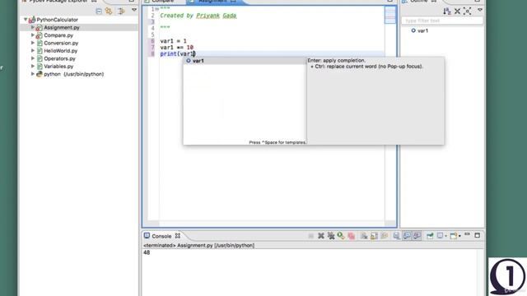Click the Operators.py file icon
Viewport: 527px width, 296px height.
click(40, 58)
